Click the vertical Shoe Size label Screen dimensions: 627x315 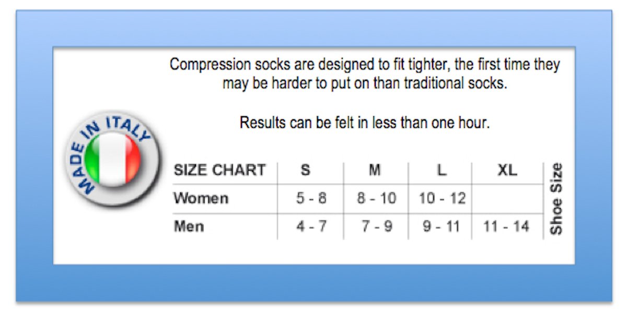click(x=556, y=199)
